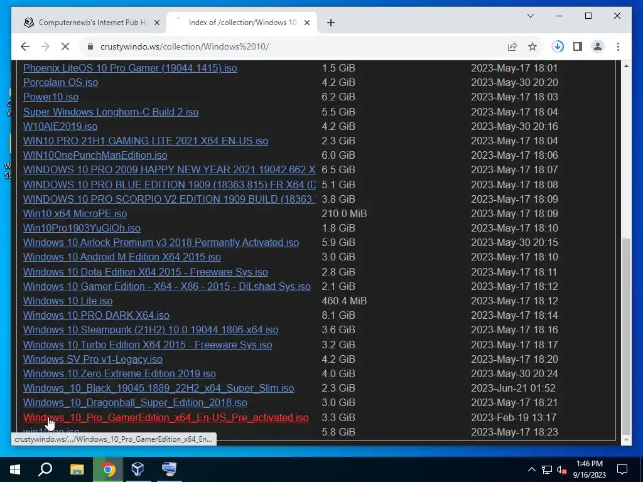Viewport: 643px width, 482px height.
Task: Click Windows_10_Black Super_Slim.iso link
Action: 159,388
